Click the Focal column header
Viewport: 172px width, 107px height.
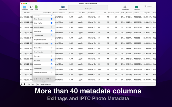pyautogui.click(x=117, y=13)
